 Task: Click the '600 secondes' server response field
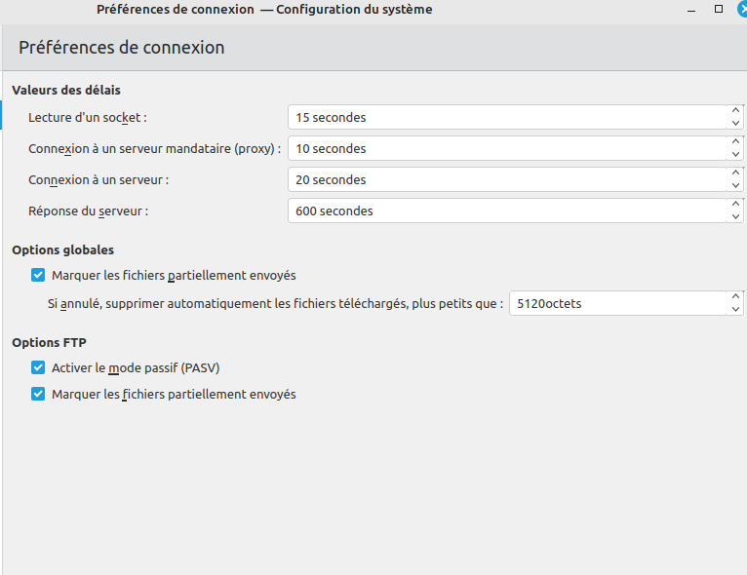point(507,211)
